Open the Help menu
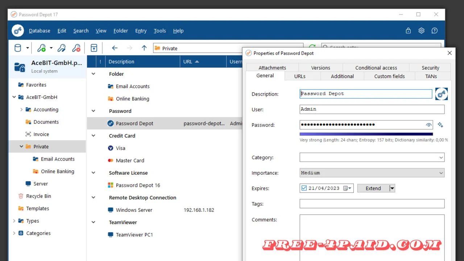The width and height of the screenshot is (464, 261). coord(178,31)
